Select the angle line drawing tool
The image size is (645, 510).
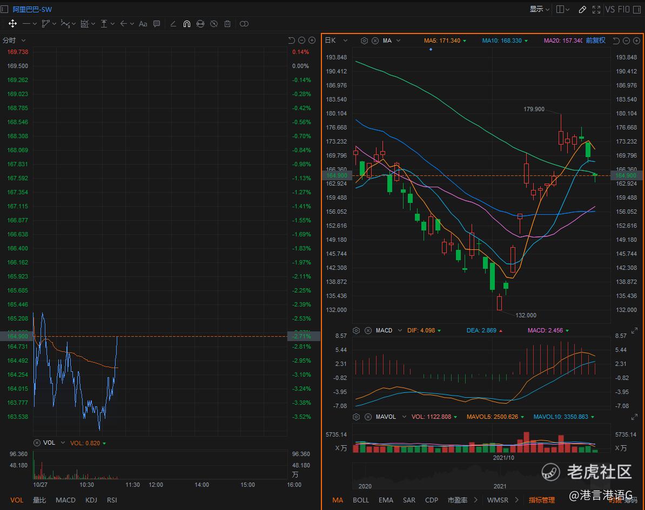click(x=173, y=24)
